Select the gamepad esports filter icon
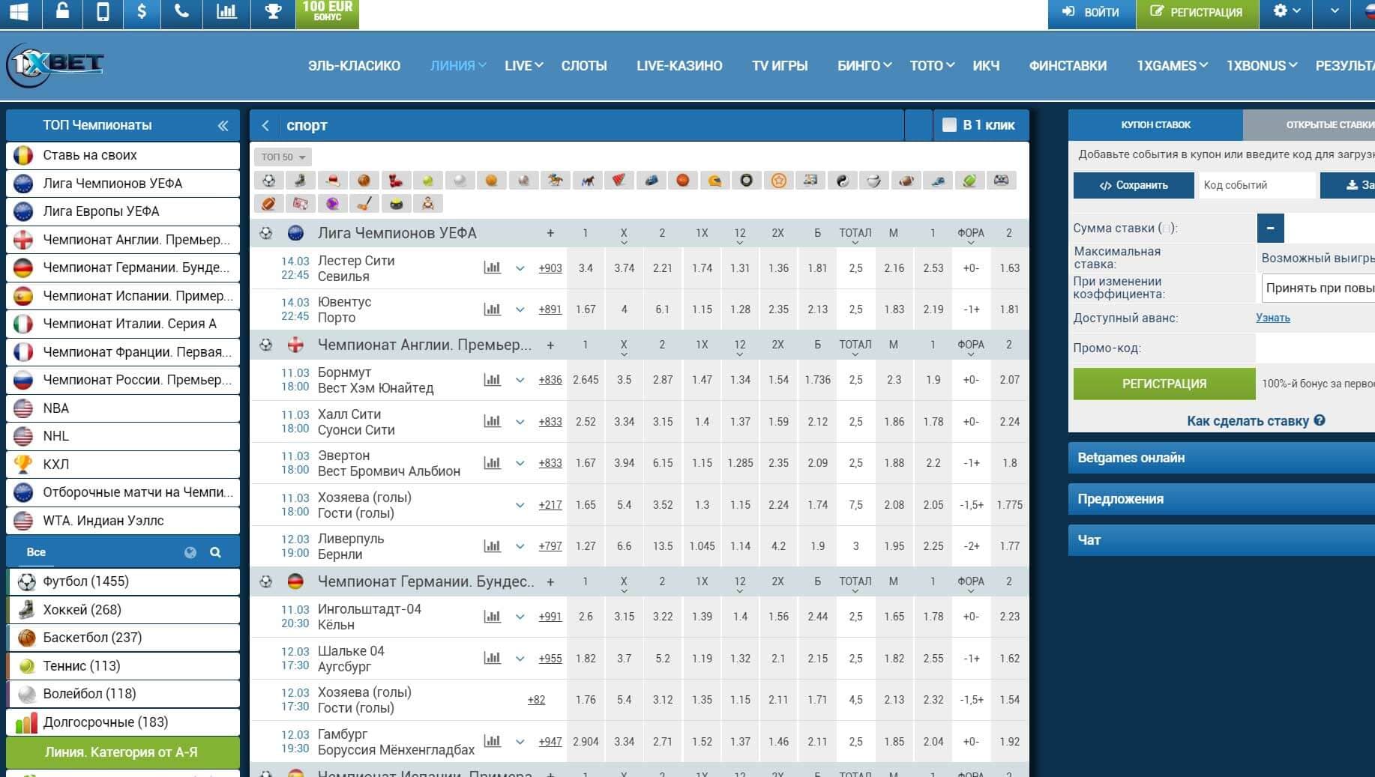The height and width of the screenshot is (777, 1375). click(1001, 181)
